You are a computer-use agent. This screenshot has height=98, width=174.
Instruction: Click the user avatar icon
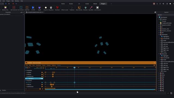154,4
